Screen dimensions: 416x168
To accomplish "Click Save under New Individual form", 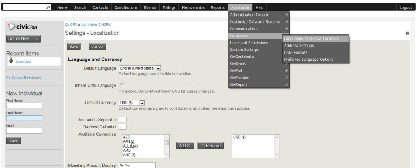I will 13,141.
